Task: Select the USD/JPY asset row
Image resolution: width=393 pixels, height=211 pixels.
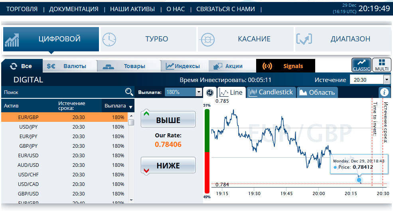Action: tap(64, 127)
